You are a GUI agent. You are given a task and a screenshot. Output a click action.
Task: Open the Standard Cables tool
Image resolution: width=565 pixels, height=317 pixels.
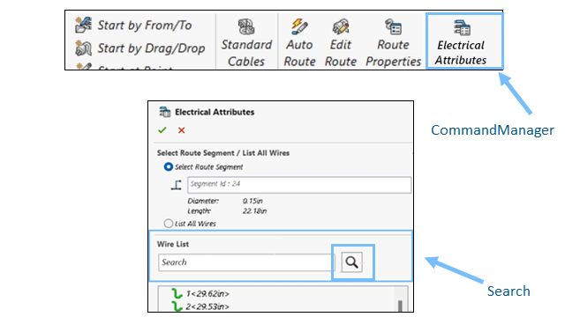click(x=246, y=42)
